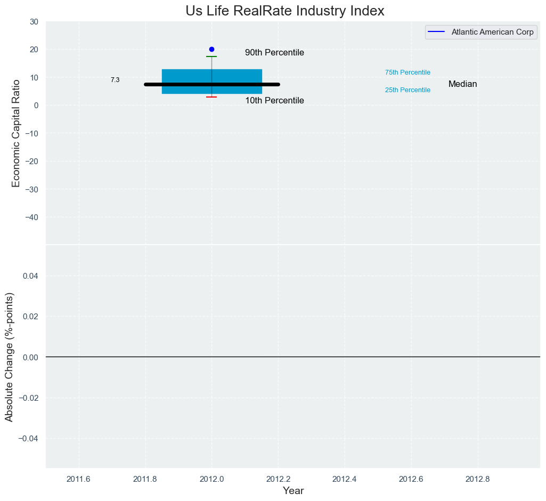Click the 2012.8 x-axis tick label
The height and width of the screenshot is (501, 546).
pos(477,479)
